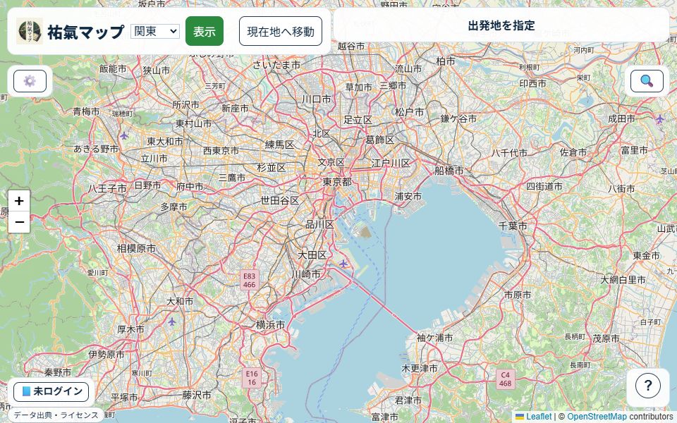Click the 東京都 map label

coord(337,182)
